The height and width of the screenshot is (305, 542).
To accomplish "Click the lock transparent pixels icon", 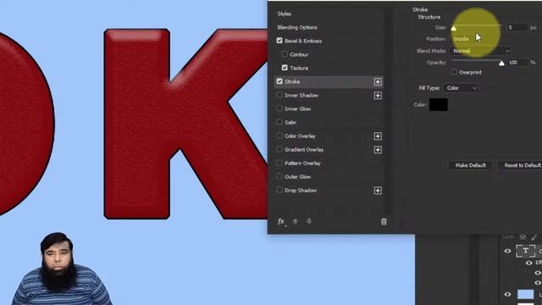I will [x=523, y=237].
